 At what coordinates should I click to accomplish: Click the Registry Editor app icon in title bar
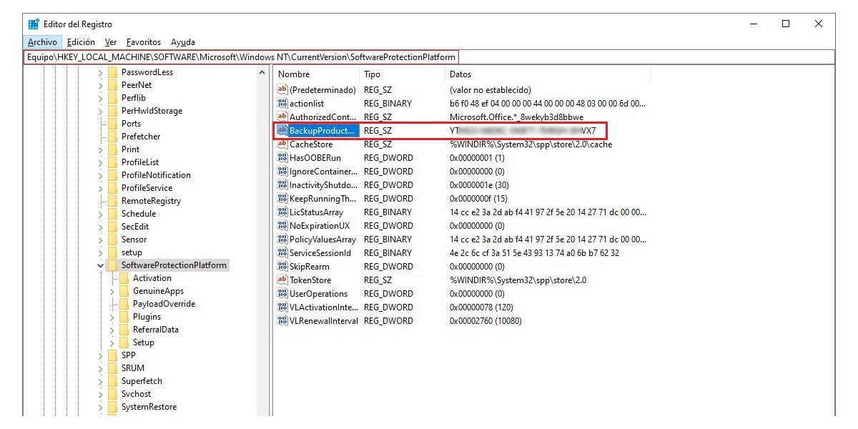point(34,24)
